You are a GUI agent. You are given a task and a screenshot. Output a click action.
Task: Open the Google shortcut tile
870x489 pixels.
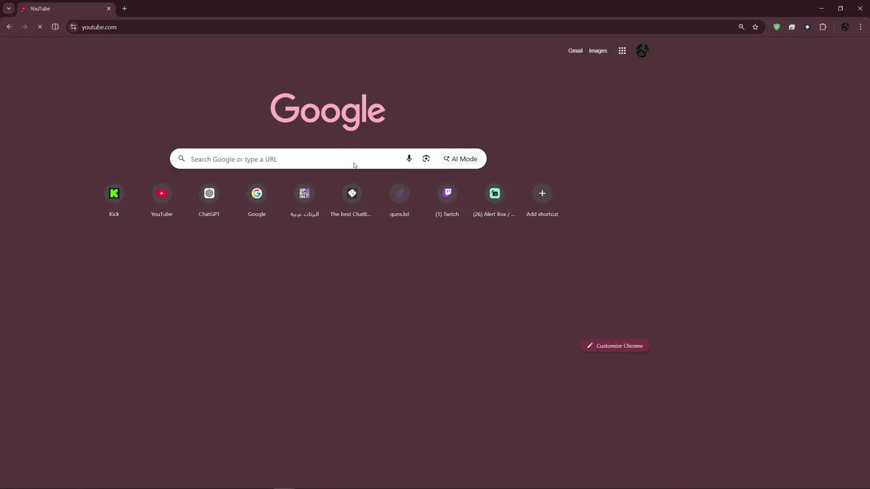tap(257, 200)
